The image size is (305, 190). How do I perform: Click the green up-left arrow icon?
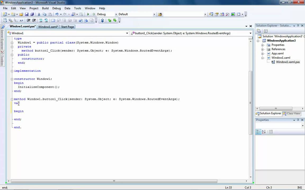[115, 20]
